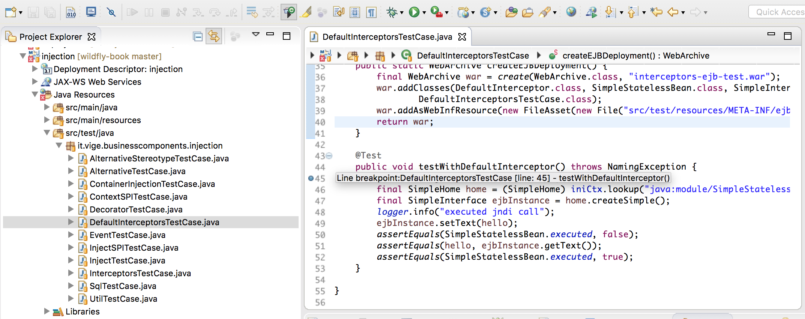Click the New wizard toolbar icon
Viewport: 805px width, 319px height.
[x=11, y=12]
